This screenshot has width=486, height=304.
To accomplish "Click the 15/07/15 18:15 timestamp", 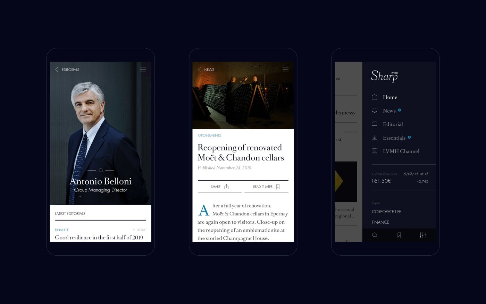I will click(x=415, y=174).
